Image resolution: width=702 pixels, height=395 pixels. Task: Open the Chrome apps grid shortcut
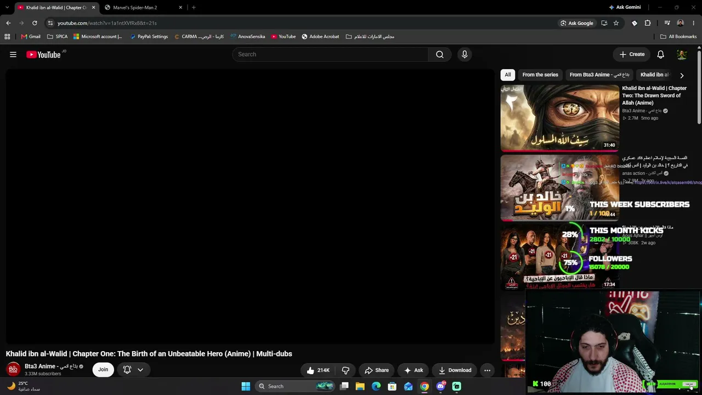tap(7, 37)
